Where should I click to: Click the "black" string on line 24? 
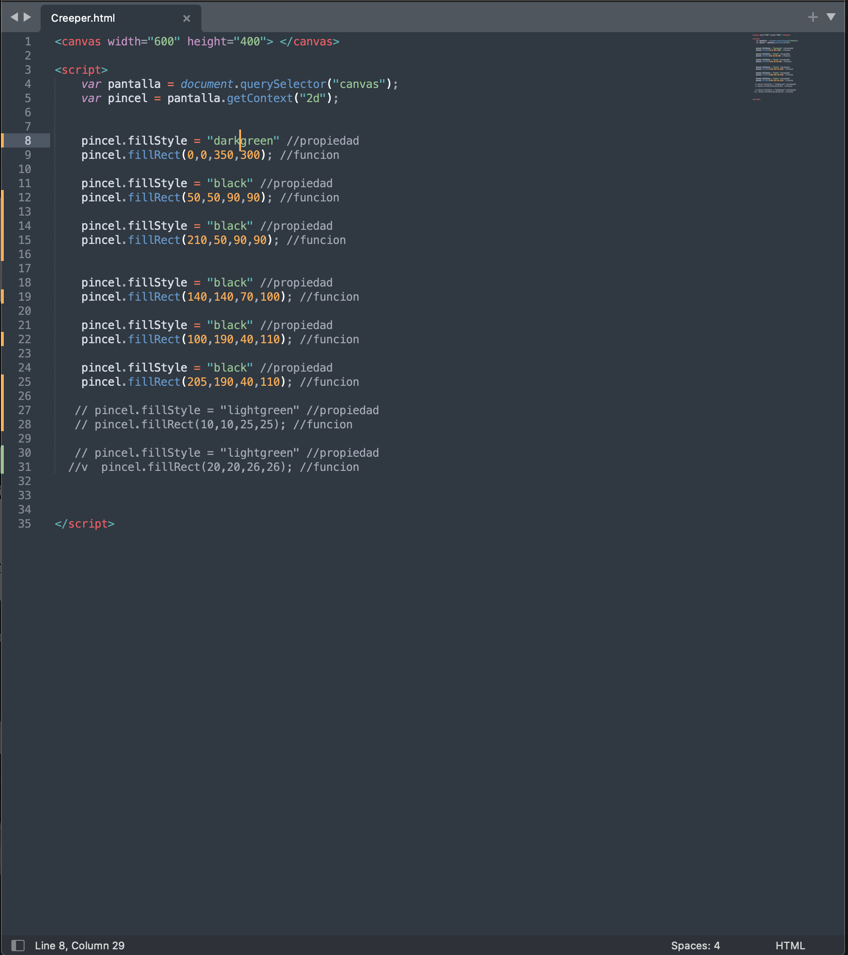pyautogui.click(x=230, y=368)
